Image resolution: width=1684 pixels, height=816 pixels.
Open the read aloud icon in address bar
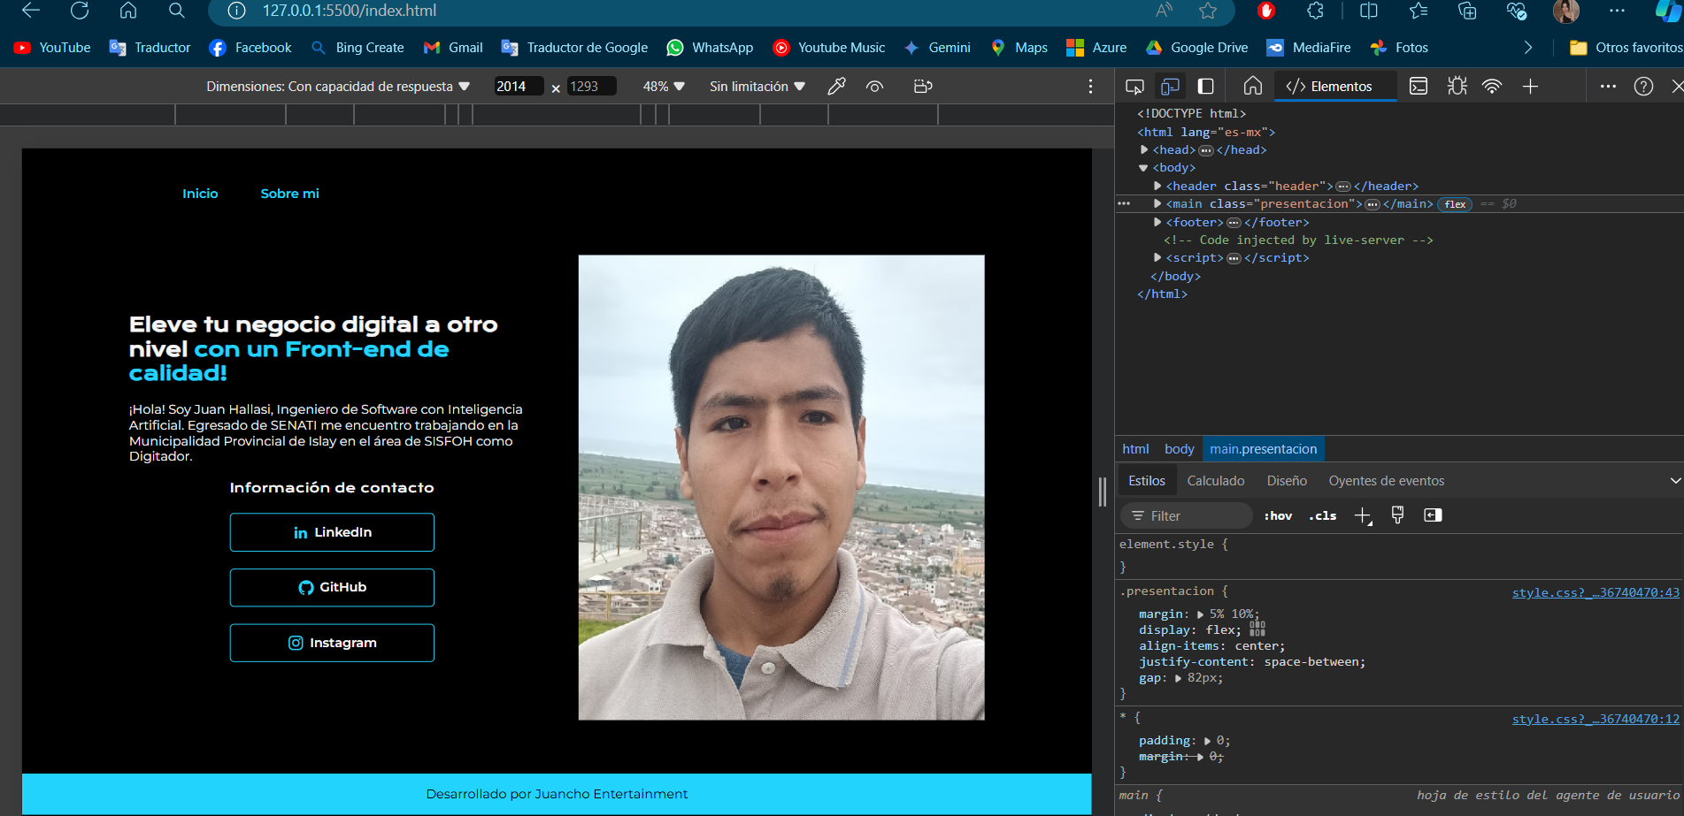pyautogui.click(x=1165, y=11)
